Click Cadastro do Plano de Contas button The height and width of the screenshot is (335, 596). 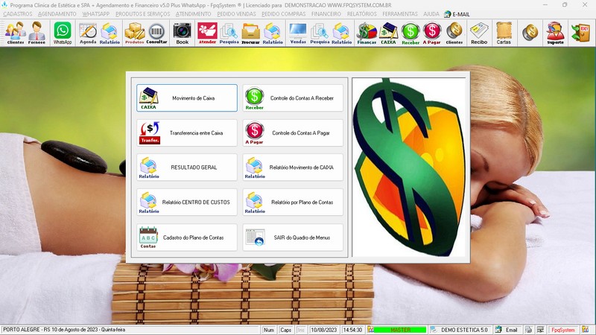(187, 237)
